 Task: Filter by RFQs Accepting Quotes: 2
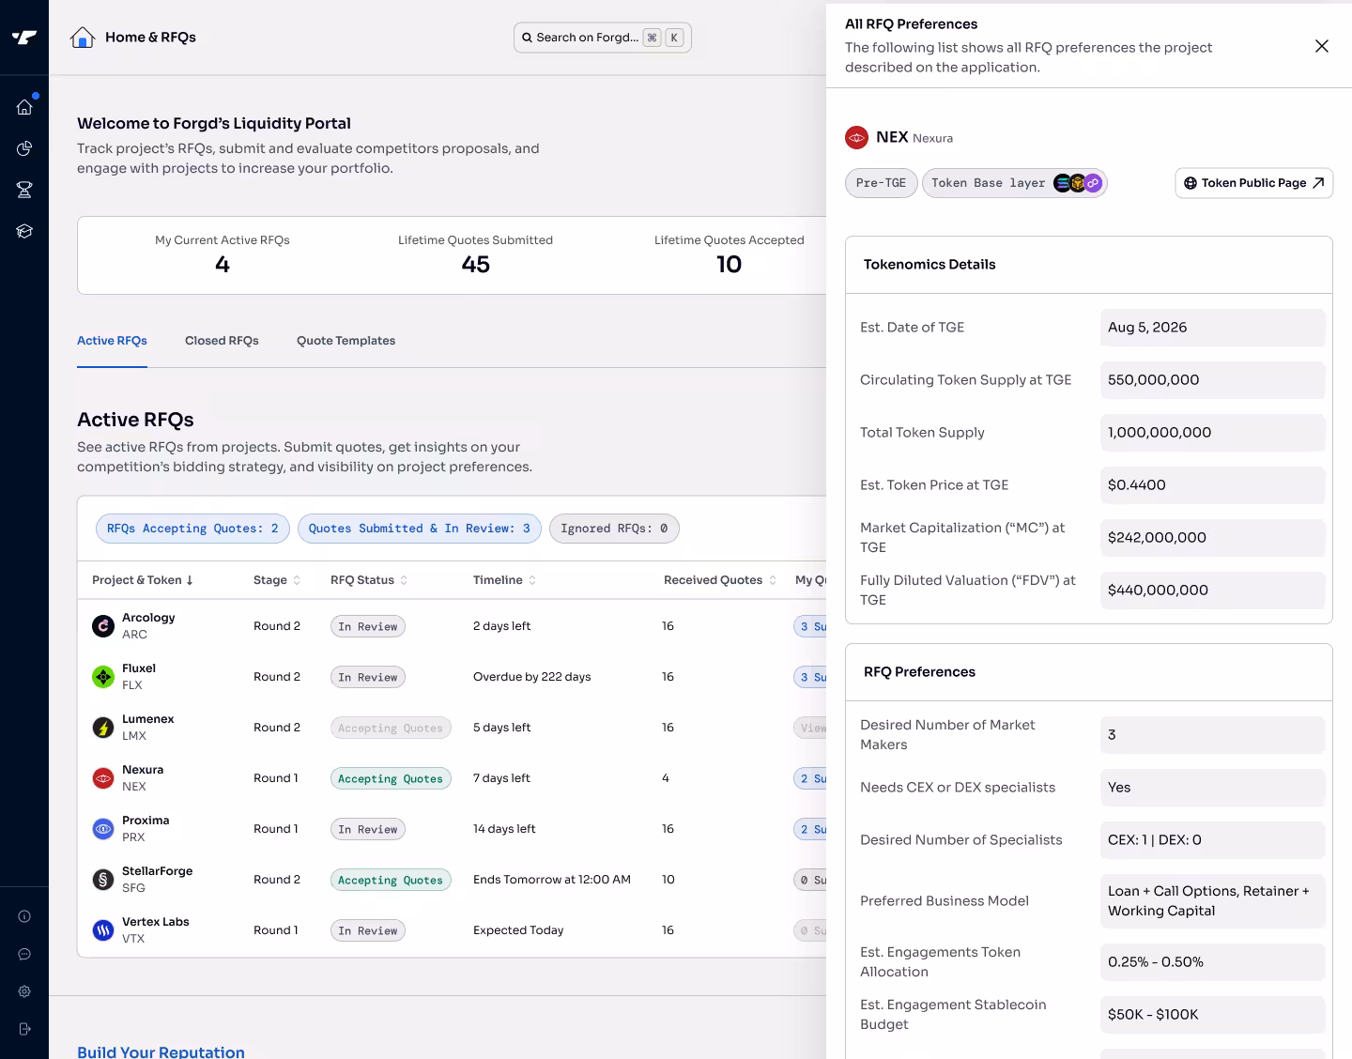pos(192,529)
